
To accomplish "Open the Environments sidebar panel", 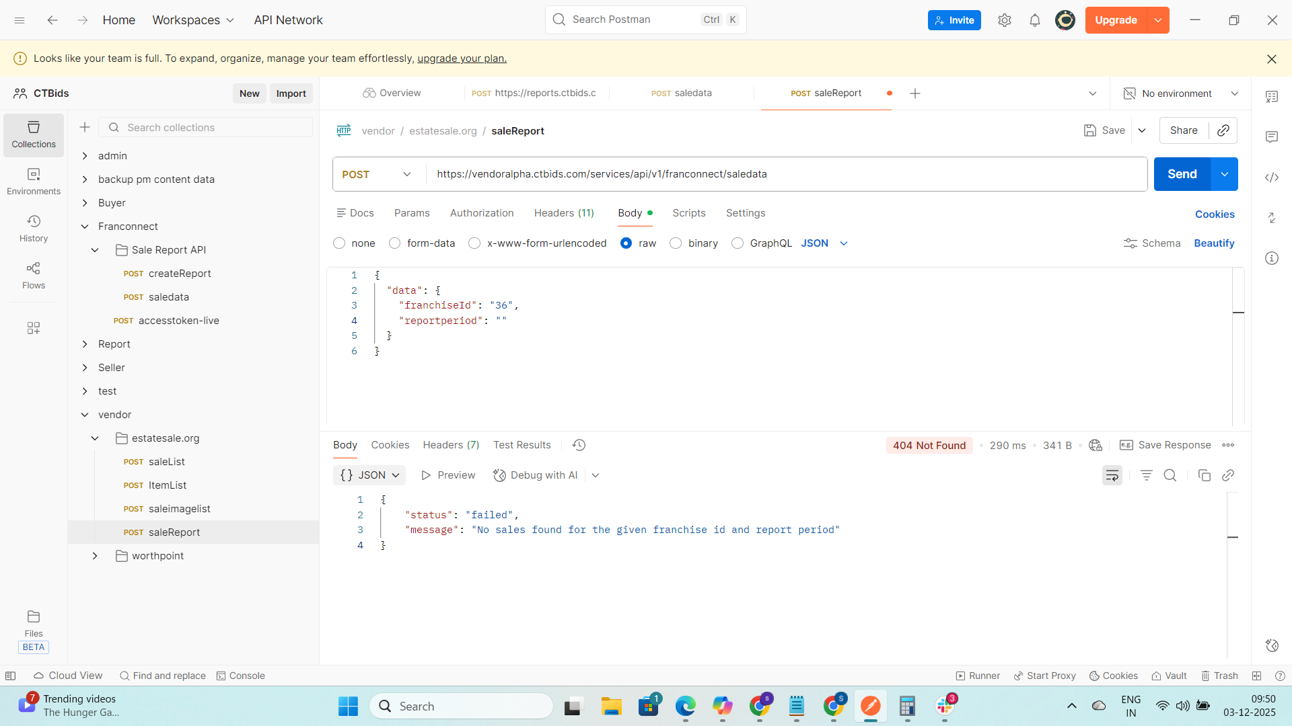I will point(34,182).
